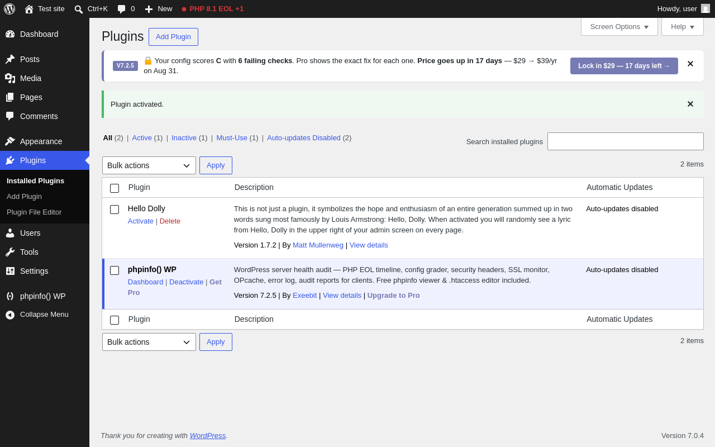
Task: Click the Collapse Menu arrow icon
Action: (10, 315)
